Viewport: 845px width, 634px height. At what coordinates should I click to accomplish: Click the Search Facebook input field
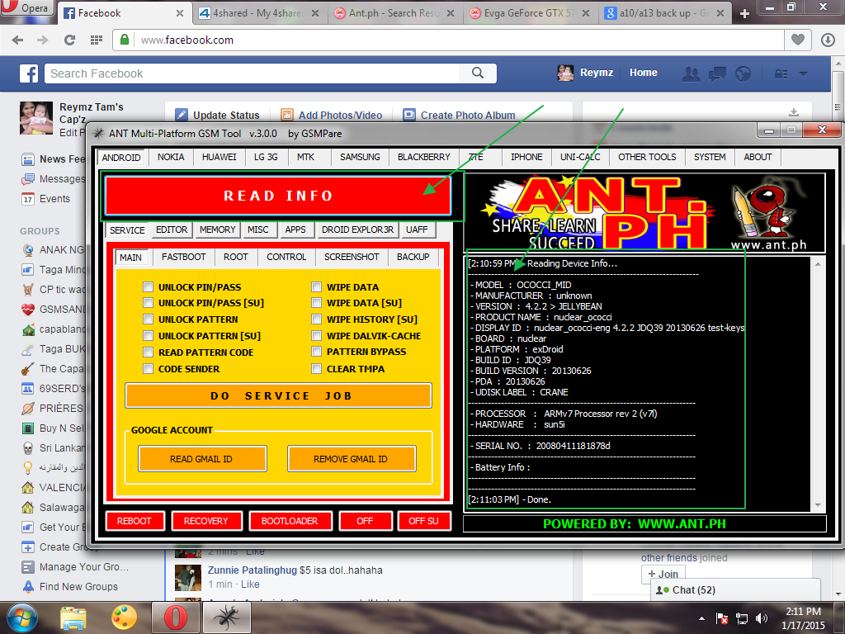[x=252, y=73]
